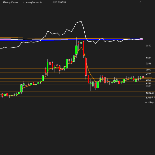Click the 6815 price level label

click(148, 46)
